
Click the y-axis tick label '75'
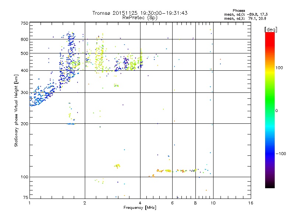26,197
